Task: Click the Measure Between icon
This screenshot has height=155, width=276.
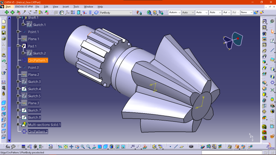Action: [x=3, y=82]
